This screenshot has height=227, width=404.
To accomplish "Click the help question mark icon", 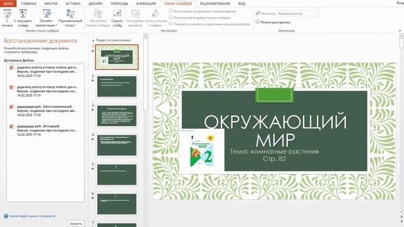I will coord(6,216).
